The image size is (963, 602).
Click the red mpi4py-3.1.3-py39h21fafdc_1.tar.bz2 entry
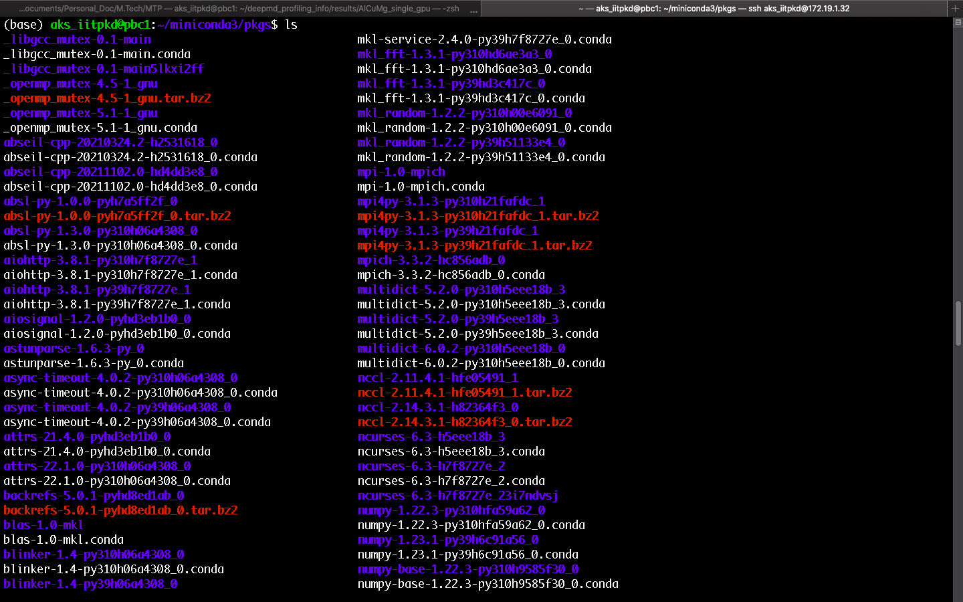(x=475, y=245)
